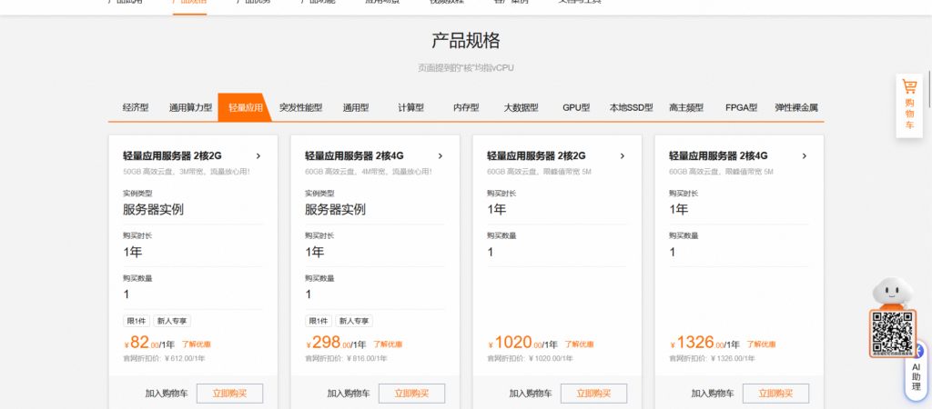Open the 本地SSD型 tab
Image resolution: width=932 pixels, height=409 pixels.
tap(631, 107)
